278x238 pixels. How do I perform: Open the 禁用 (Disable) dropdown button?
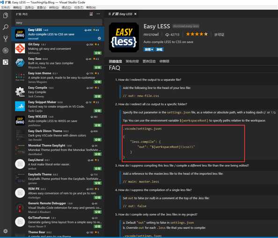click(149, 49)
